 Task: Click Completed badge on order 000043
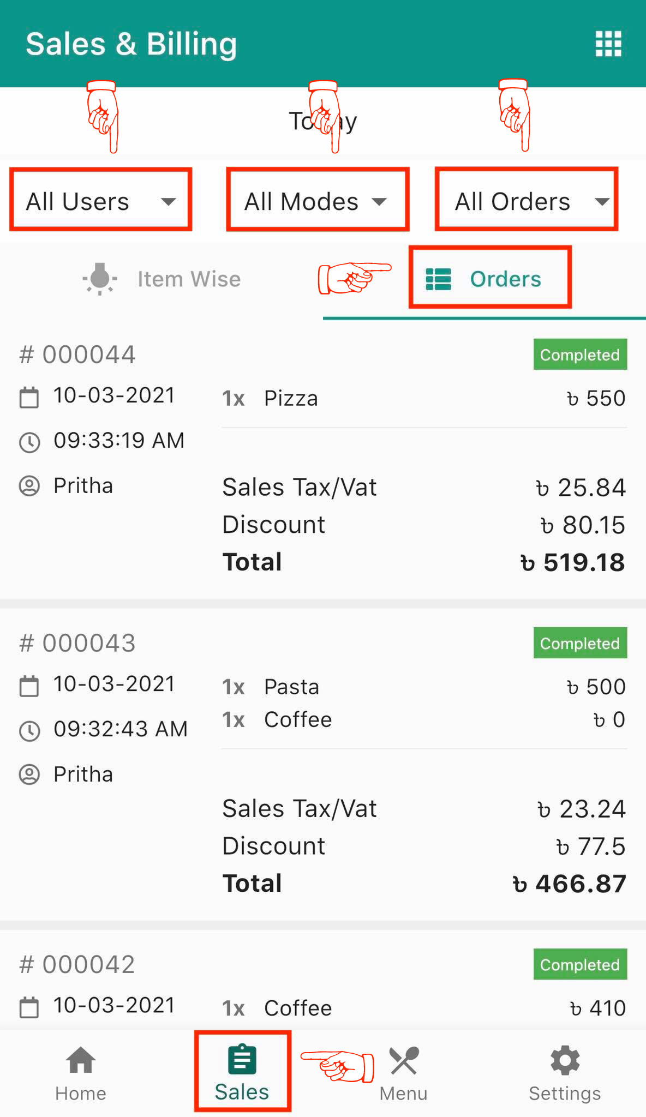click(579, 644)
